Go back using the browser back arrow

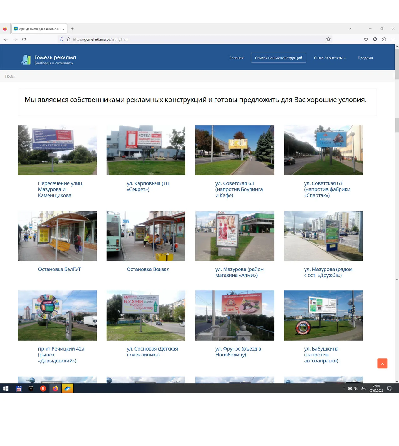point(6,39)
